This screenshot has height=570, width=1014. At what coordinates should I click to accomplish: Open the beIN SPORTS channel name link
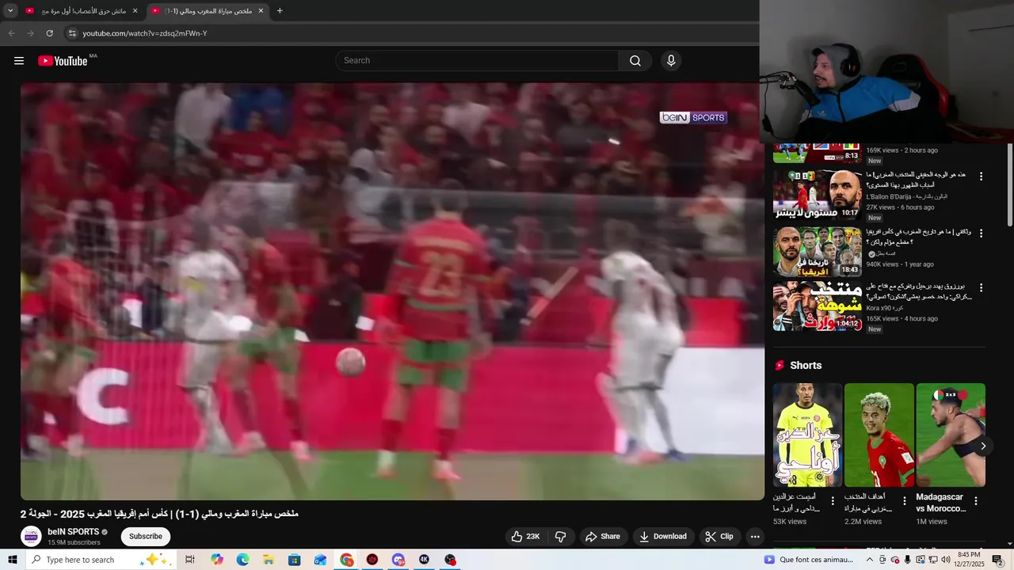tap(73, 532)
